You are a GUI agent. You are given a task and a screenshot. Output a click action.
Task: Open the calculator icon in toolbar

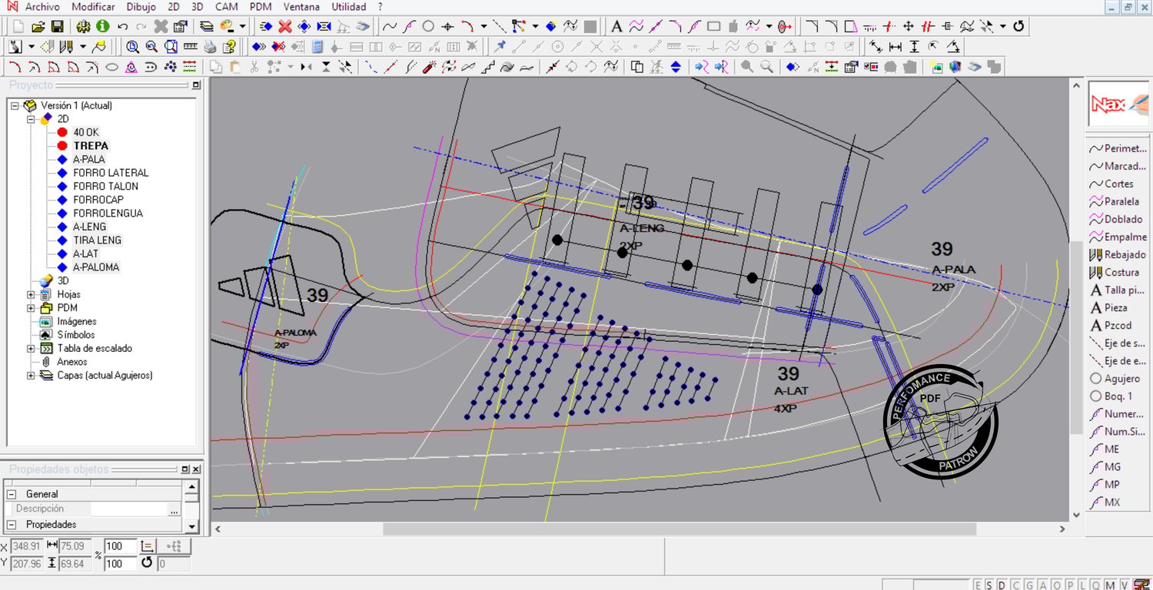click(x=317, y=47)
